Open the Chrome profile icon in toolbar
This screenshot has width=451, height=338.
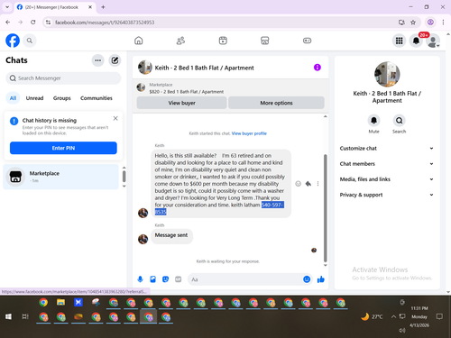(x=430, y=23)
